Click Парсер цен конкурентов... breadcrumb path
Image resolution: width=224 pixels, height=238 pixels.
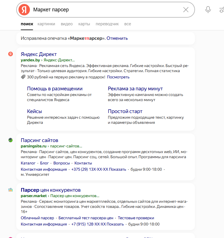(75, 196)
